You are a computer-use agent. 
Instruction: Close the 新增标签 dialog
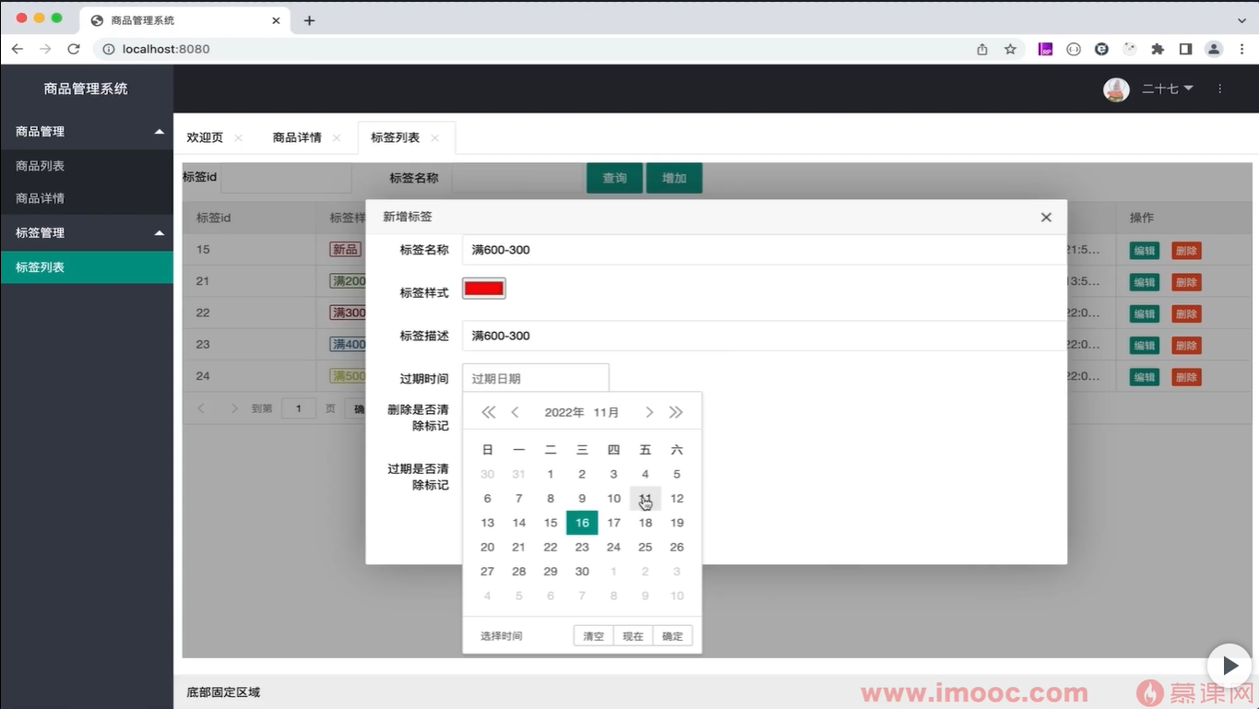click(x=1046, y=217)
